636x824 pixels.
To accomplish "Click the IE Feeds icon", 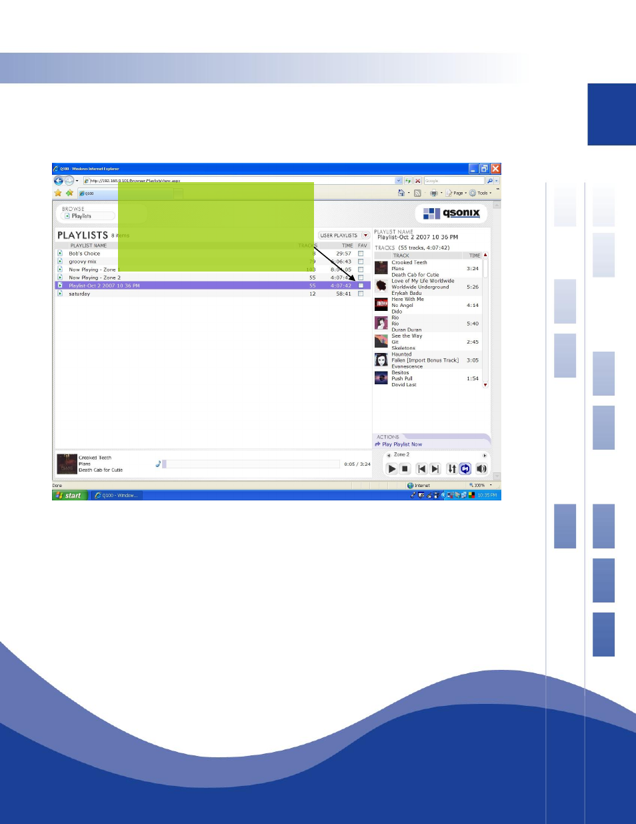I will coord(417,193).
